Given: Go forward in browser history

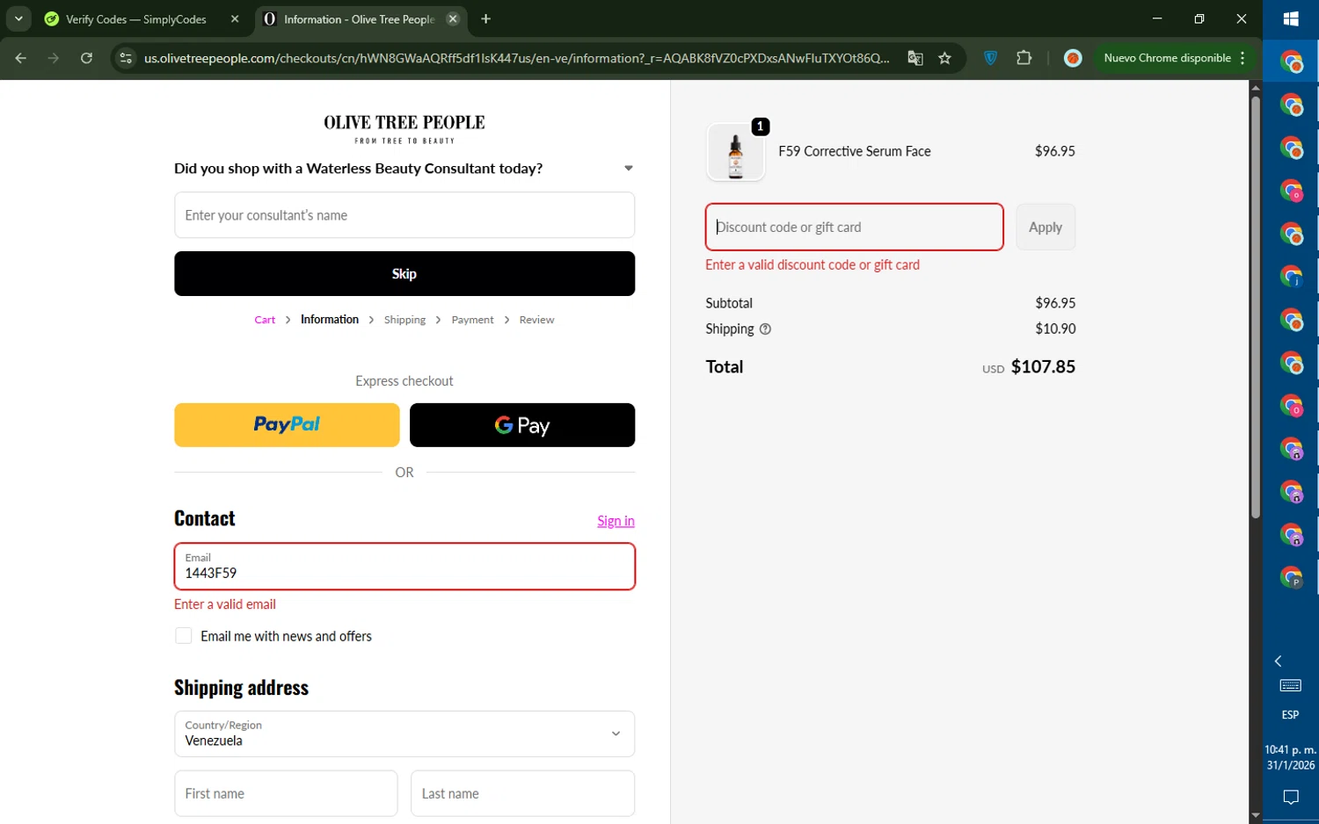Looking at the screenshot, I should (54, 58).
